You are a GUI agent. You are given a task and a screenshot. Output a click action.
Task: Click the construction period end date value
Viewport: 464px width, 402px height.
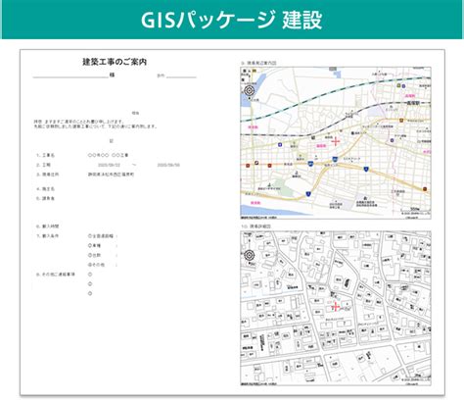tap(168, 165)
